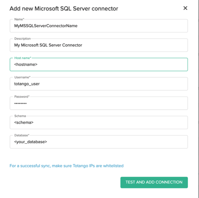The image size is (199, 198).
Task: Click the green Host name* label
Action: 23,58
